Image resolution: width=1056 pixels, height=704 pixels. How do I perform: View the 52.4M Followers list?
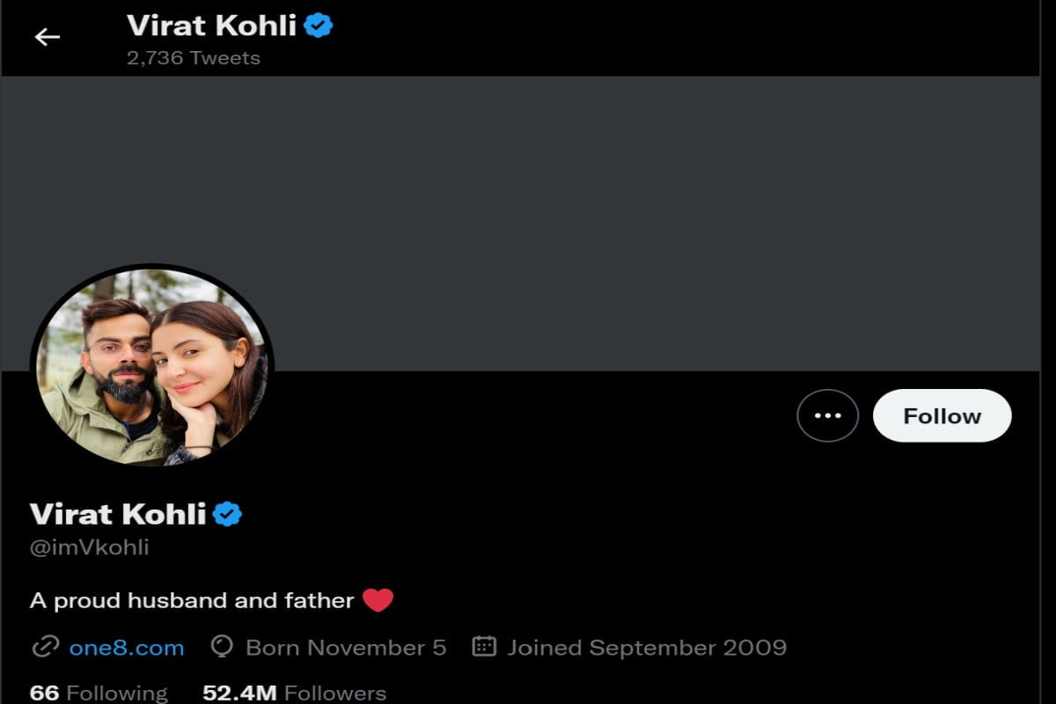(294, 693)
